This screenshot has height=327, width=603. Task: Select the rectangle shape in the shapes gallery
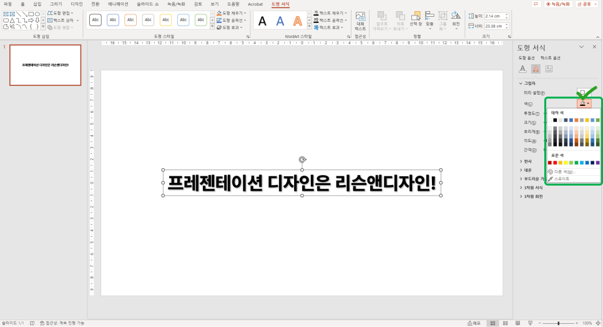[x=31, y=14]
